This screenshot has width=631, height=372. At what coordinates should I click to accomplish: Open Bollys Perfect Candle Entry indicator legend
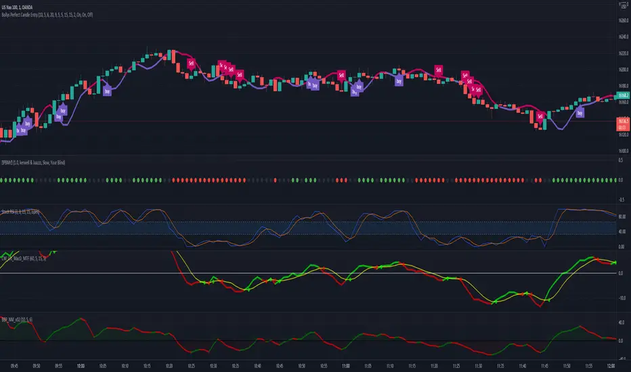coord(47,14)
